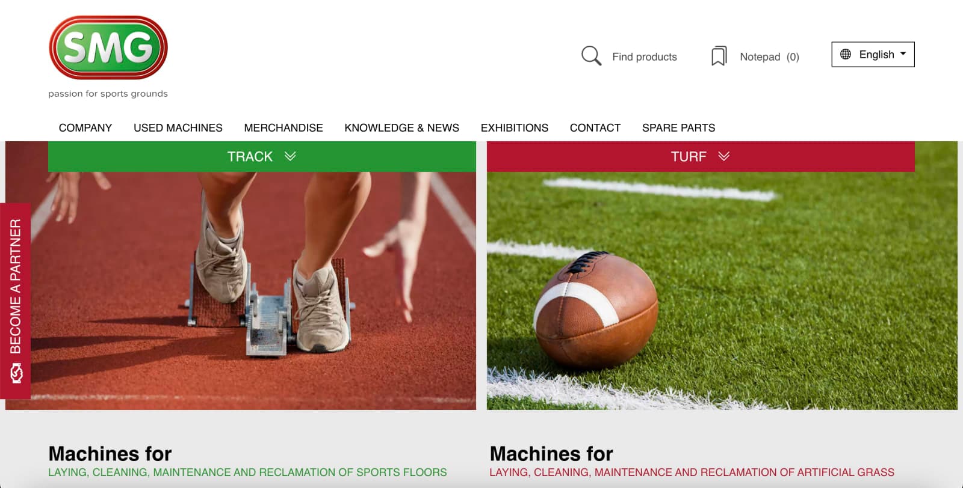Click the Notepad bookmark icon
The image size is (963, 488).
pos(719,56)
